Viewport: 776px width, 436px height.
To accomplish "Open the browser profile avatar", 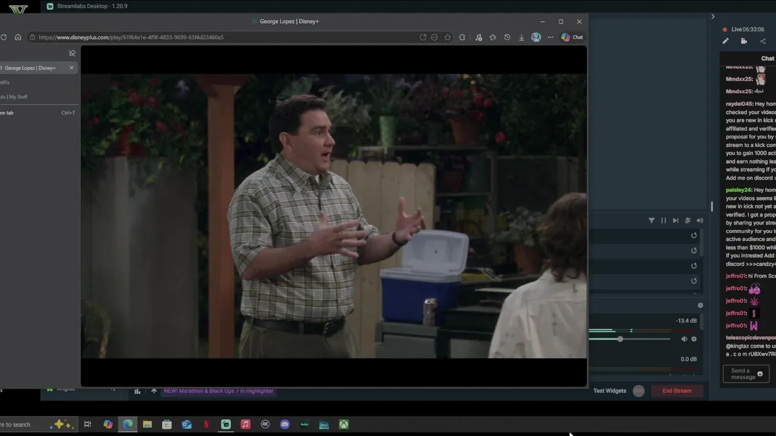I will [536, 37].
